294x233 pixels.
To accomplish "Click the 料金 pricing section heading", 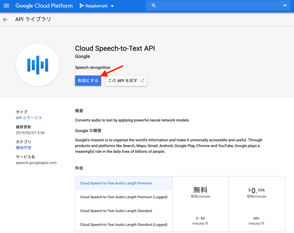I will click(79, 168).
